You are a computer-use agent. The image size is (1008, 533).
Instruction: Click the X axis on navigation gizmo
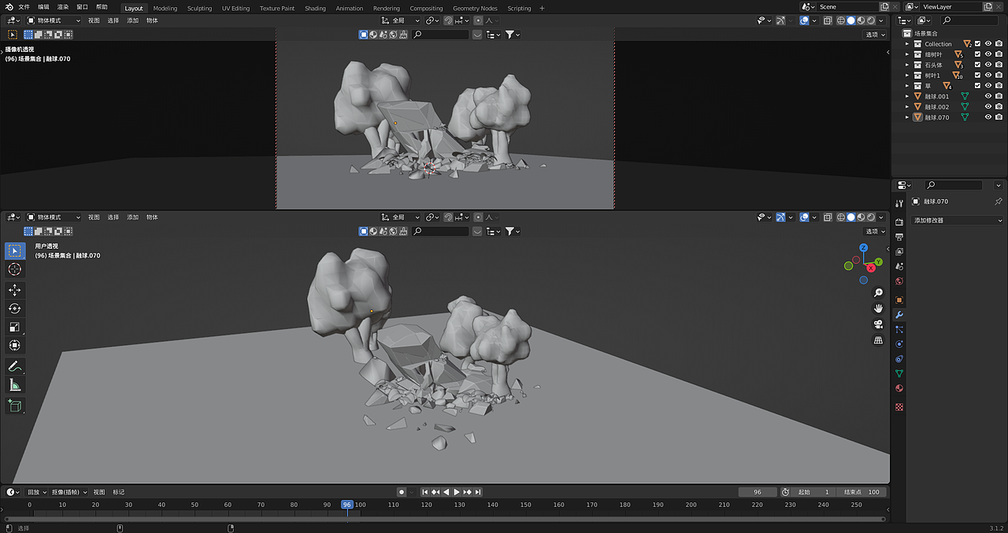[871, 268]
